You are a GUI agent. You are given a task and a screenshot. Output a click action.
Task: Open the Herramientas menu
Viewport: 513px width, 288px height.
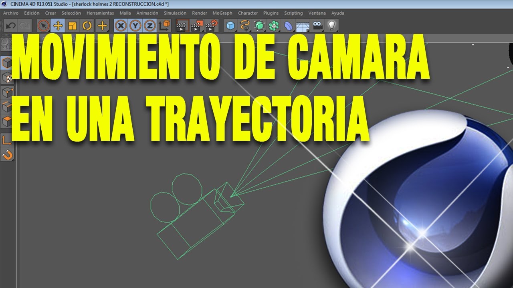pyautogui.click(x=100, y=13)
